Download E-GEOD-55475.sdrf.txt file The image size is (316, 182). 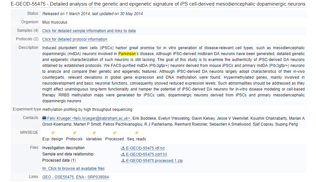click(147, 154)
